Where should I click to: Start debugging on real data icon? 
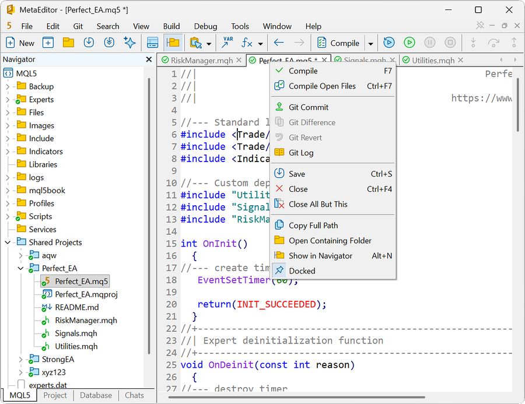tap(388, 43)
